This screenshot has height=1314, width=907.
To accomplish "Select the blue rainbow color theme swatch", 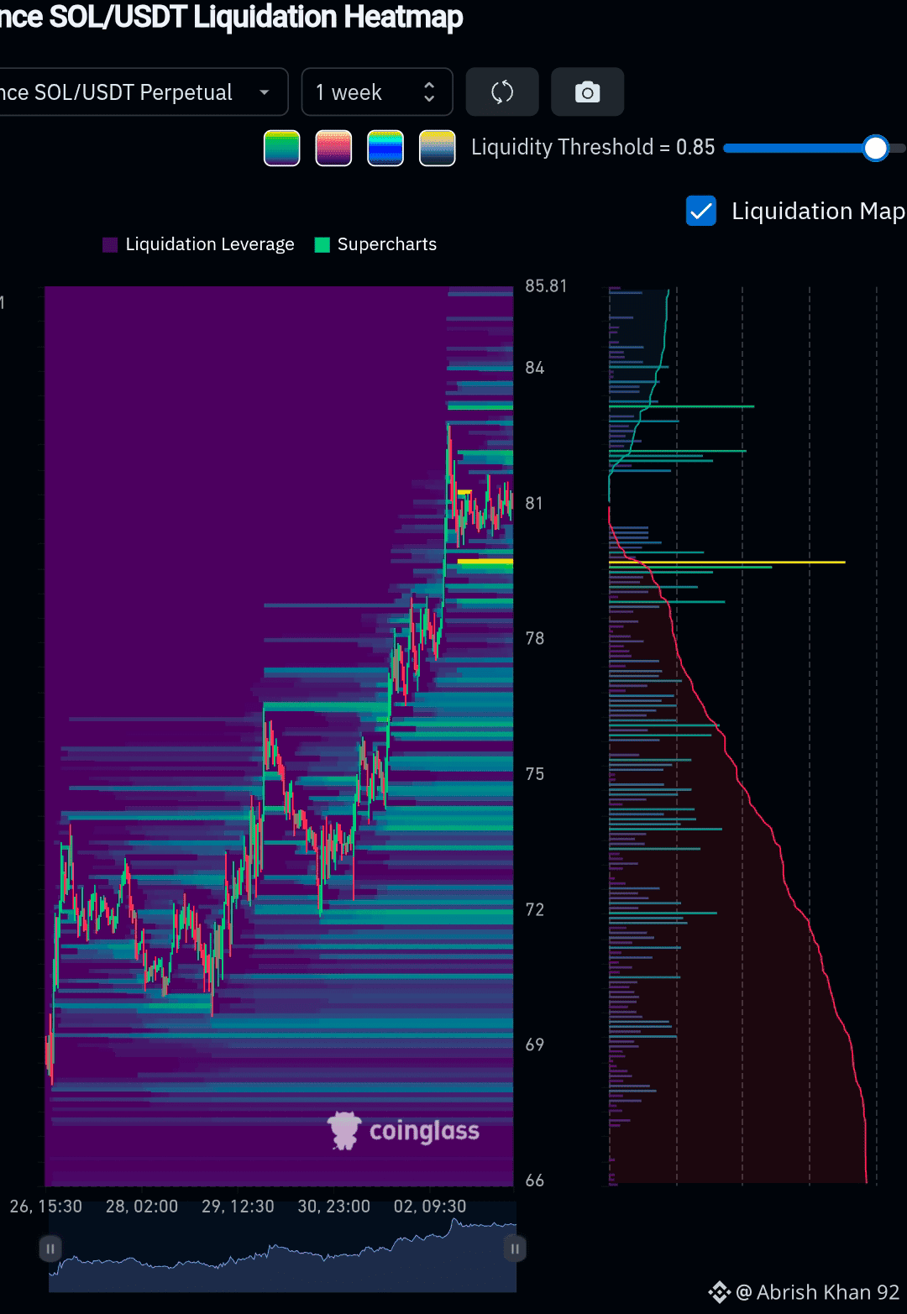I will tap(385, 149).
